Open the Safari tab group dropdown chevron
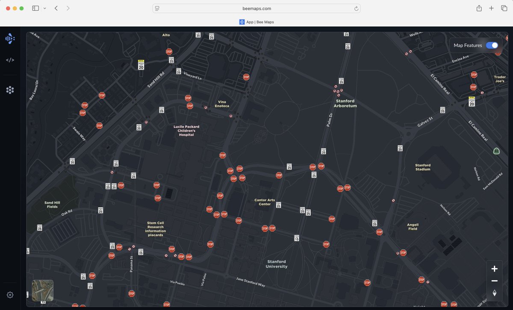 44,8
